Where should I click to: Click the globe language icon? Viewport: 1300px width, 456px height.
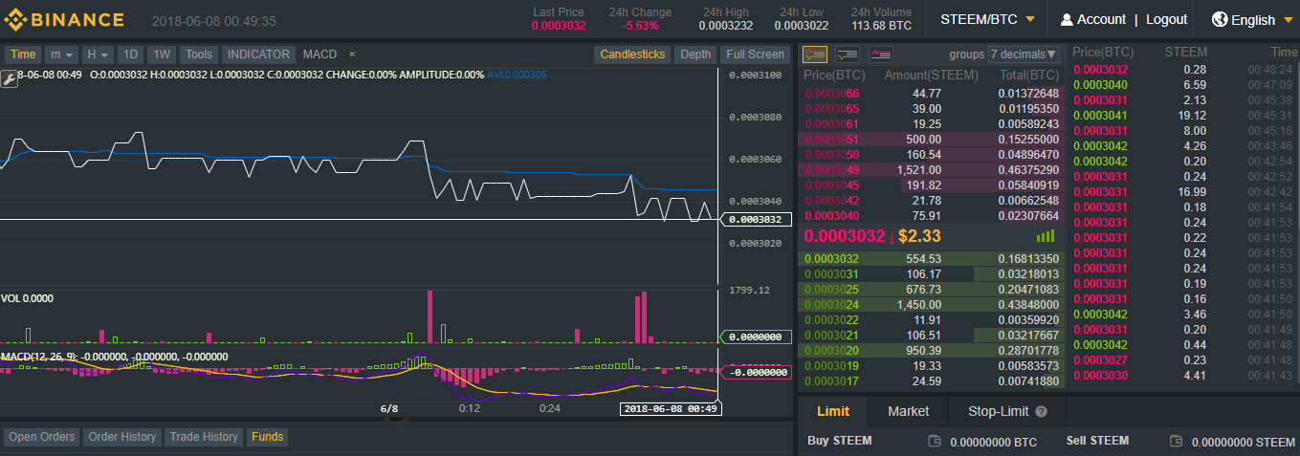1220,19
